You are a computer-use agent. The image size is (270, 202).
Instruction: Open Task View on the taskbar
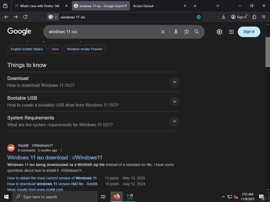tap(103, 197)
